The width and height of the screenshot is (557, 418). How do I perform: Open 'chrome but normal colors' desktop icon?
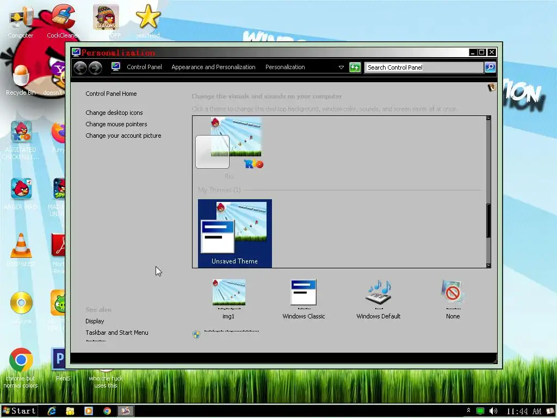click(x=21, y=368)
